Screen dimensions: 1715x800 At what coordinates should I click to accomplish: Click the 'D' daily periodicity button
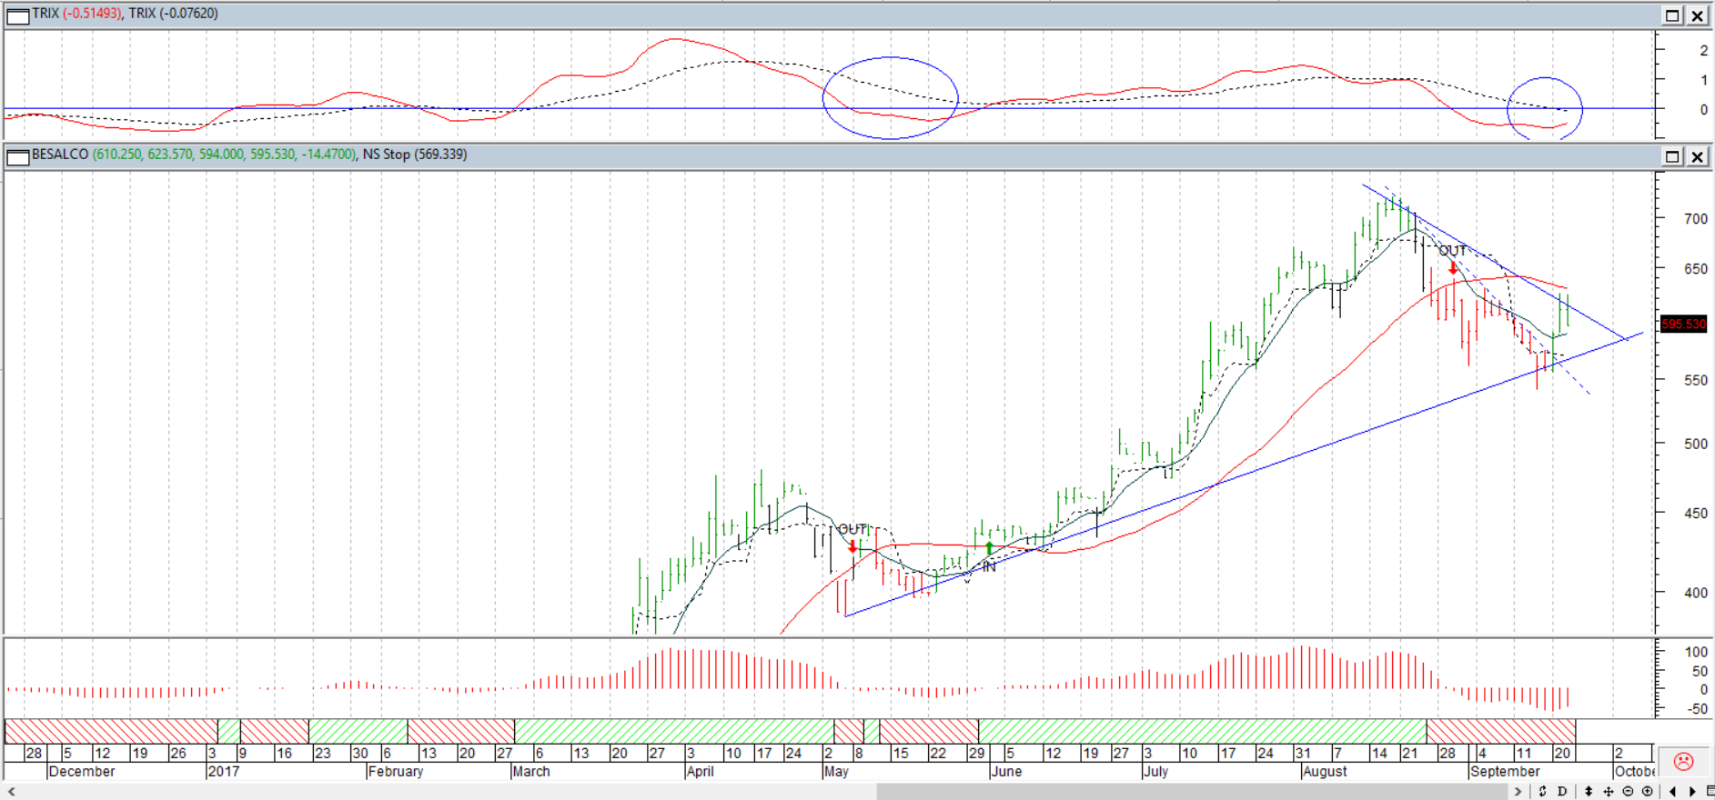tap(1562, 792)
